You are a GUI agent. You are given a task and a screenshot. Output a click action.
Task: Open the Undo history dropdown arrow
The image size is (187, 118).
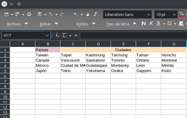tap(56, 15)
